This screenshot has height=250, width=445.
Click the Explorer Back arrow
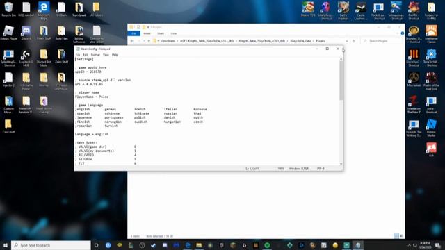pos(131,41)
